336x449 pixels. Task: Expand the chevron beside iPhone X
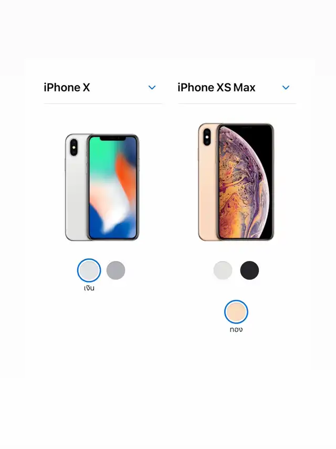152,88
